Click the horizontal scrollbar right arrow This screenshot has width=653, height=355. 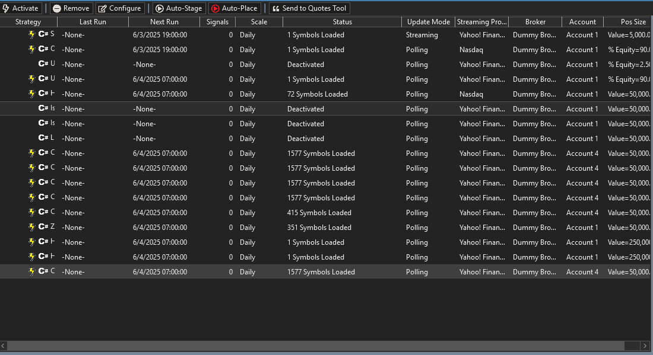click(645, 346)
